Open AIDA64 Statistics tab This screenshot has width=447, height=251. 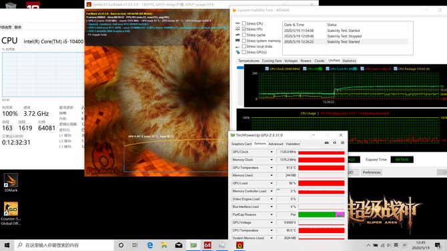click(x=349, y=61)
